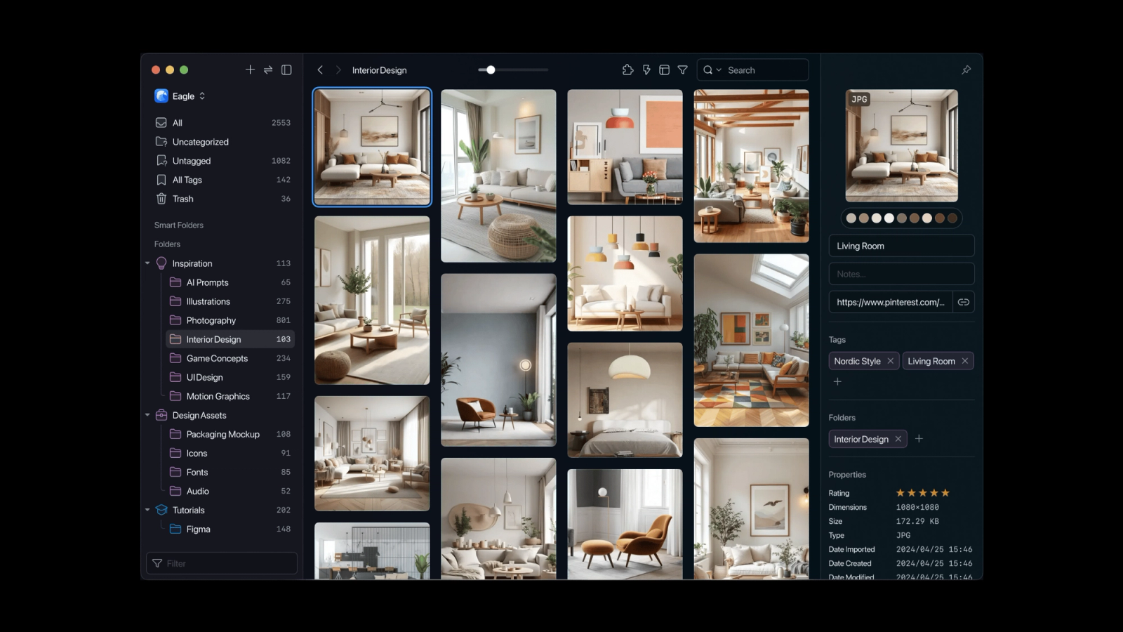Open All Tags section
Image resolution: width=1123 pixels, height=632 pixels.
tap(222, 180)
